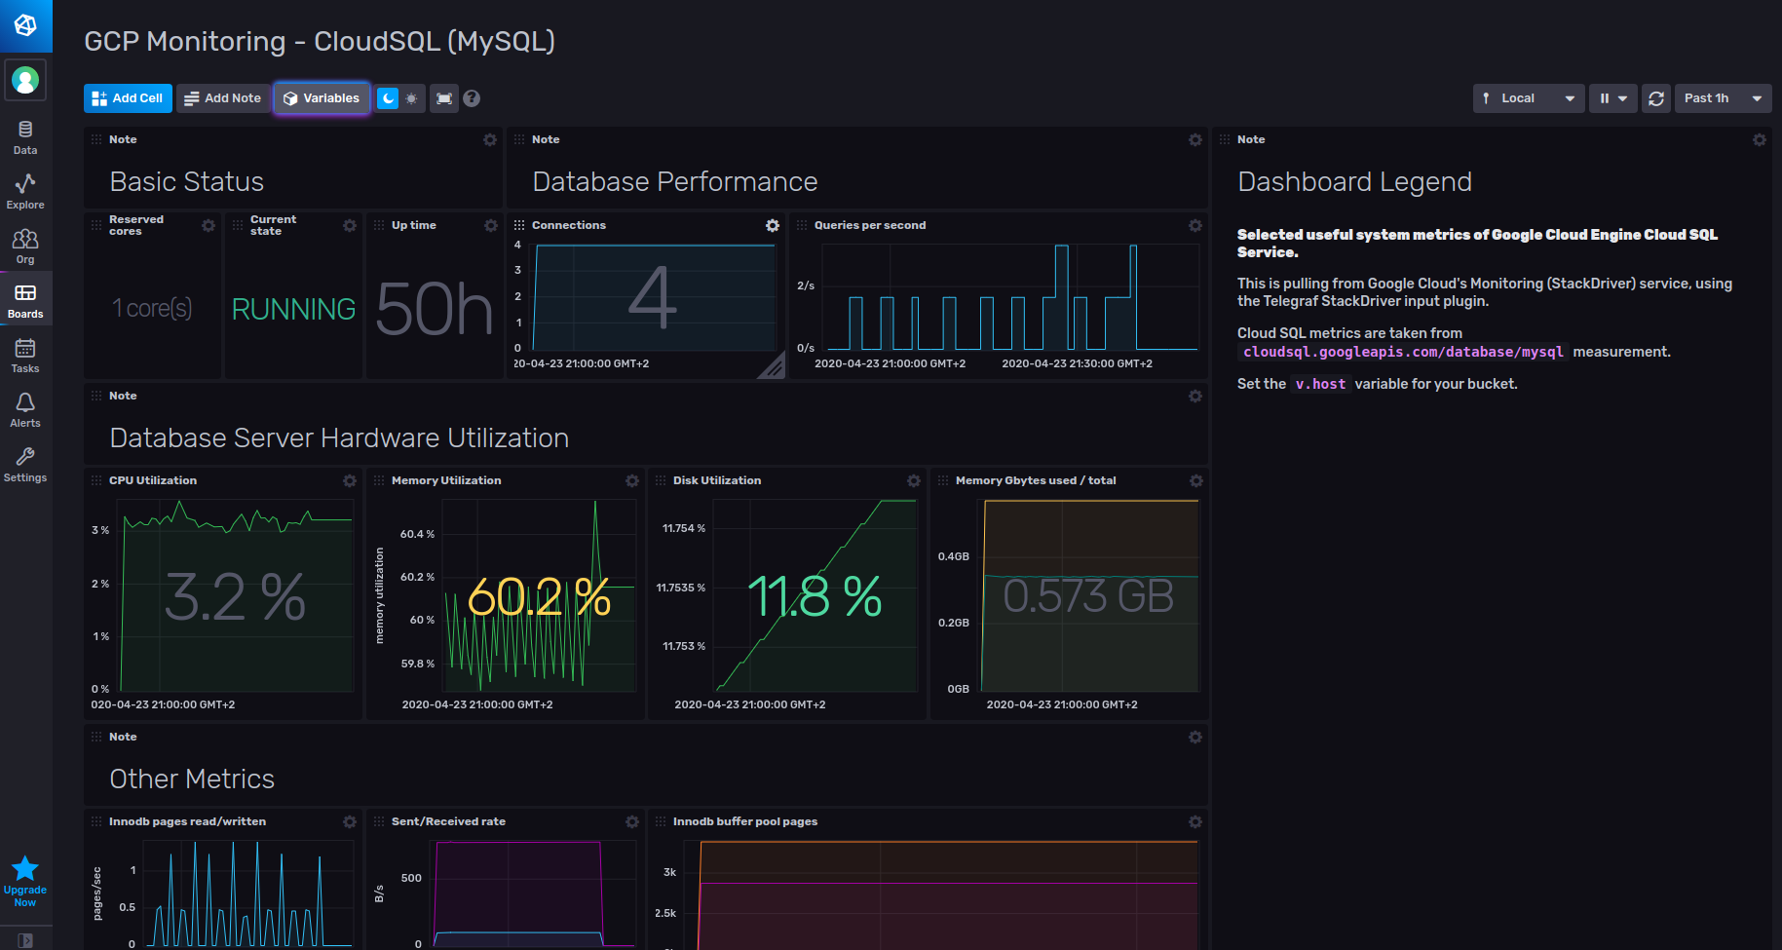Open the Local timezone dropdown
The width and height of the screenshot is (1782, 950).
point(1529,98)
